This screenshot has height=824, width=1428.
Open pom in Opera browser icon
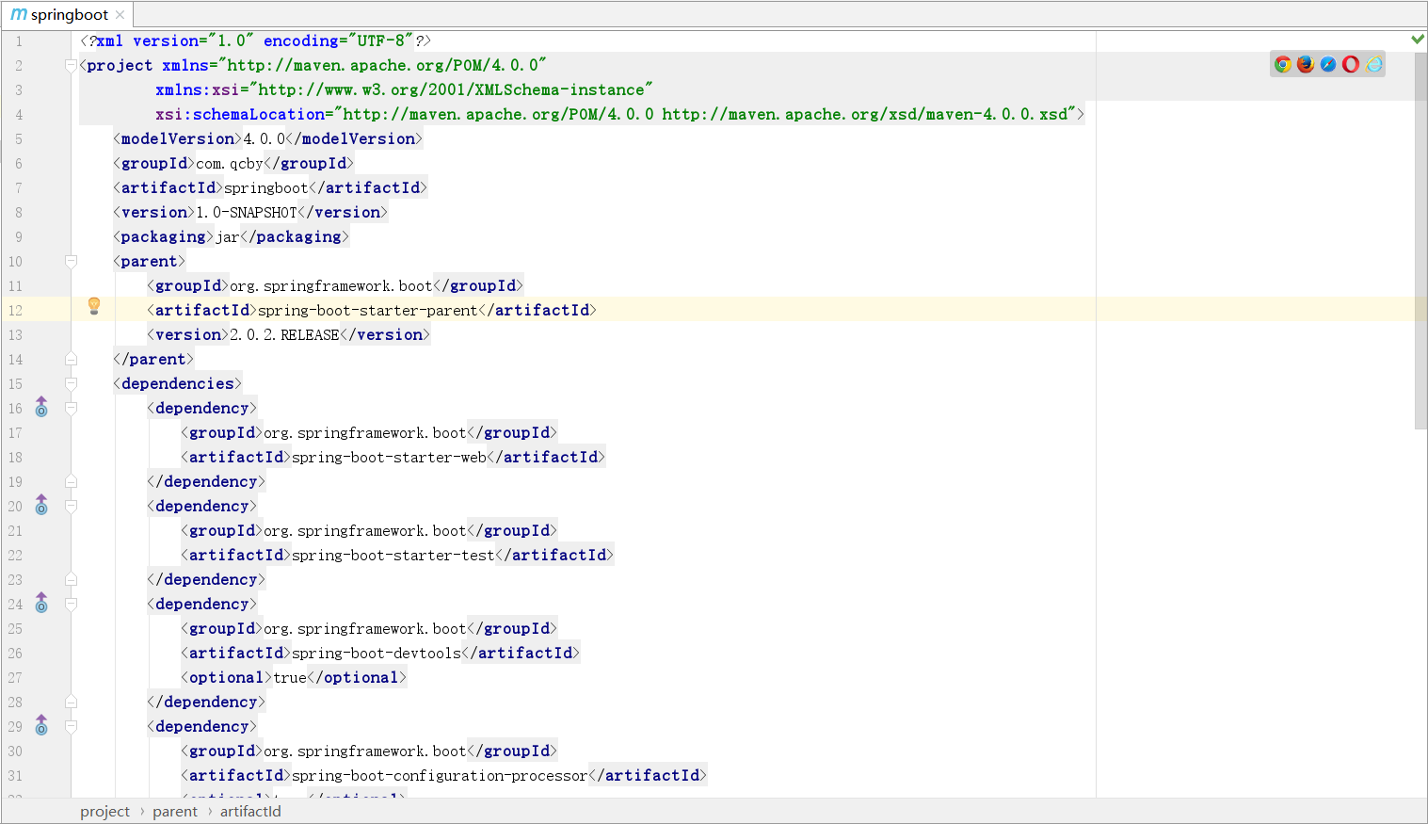[x=1351, y=64]
